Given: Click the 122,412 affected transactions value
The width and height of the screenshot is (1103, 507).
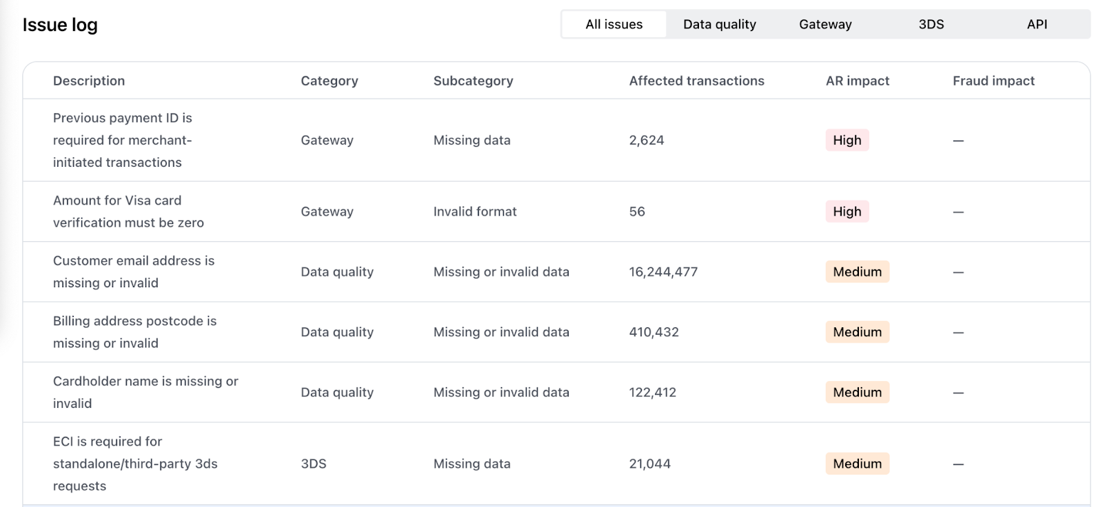Looking at the screenshot, I should pyautogui.click(x=652, y=392).
